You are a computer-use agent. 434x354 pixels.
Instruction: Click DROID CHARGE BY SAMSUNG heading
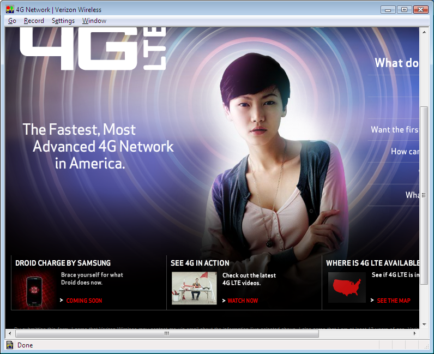pyautogui.click(x=63, y=263)
